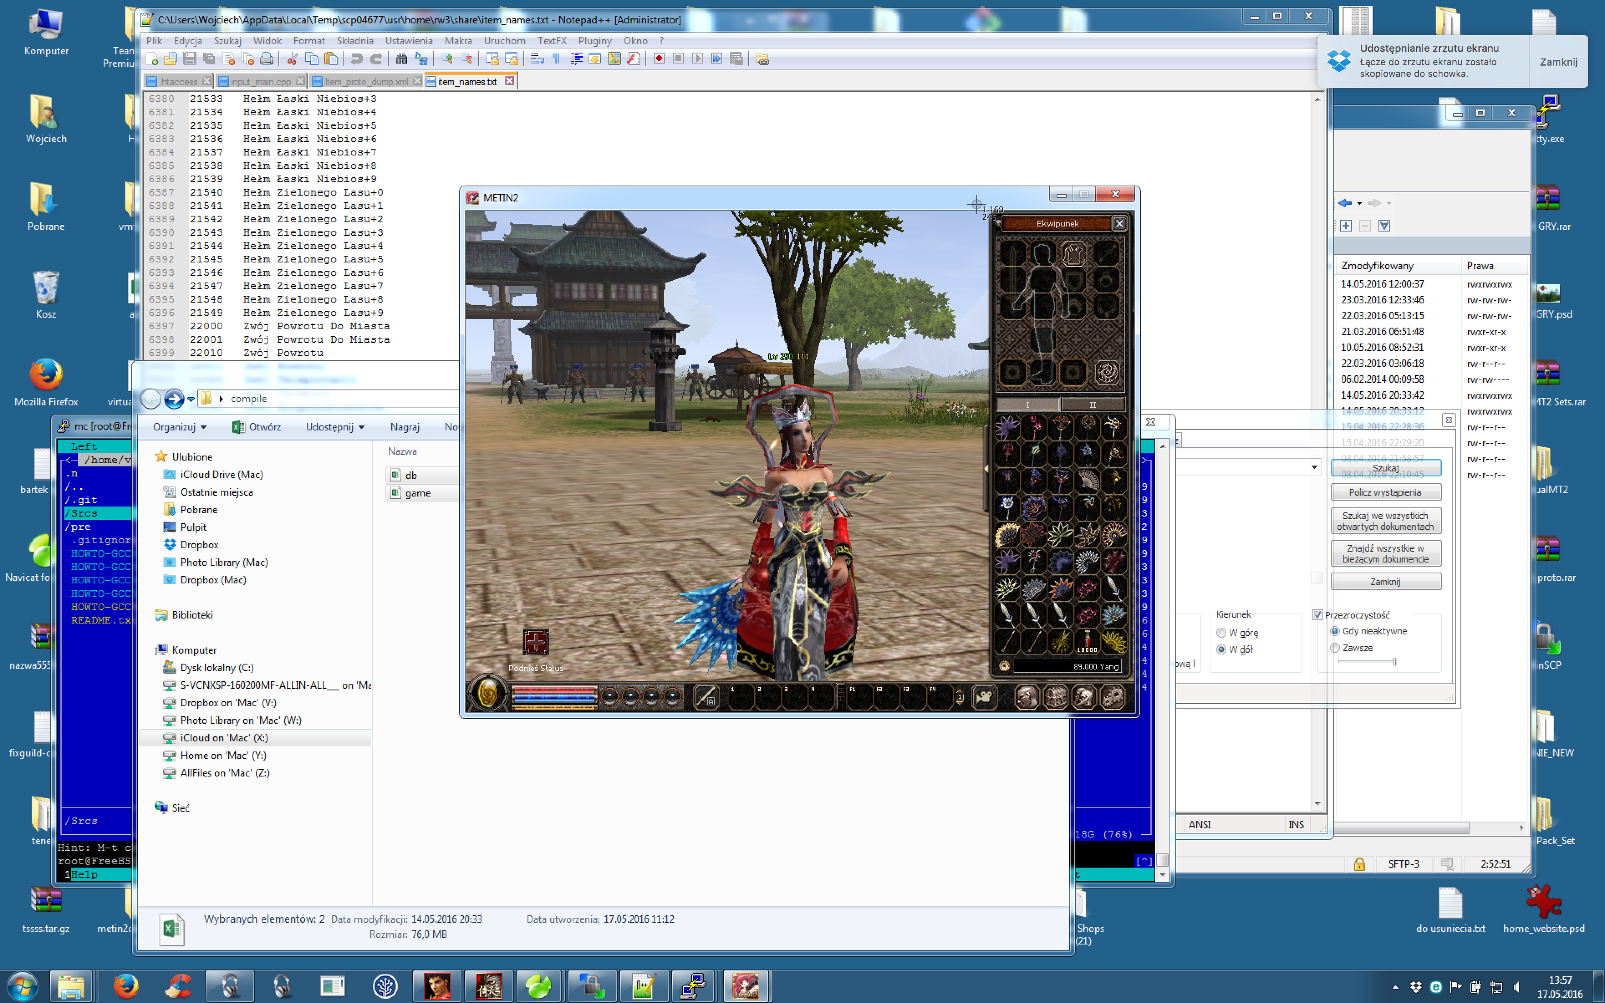Screen dimensions: 1605x1003
Task: Select the red potion item labeled 10000
Action: (1087, 642)
